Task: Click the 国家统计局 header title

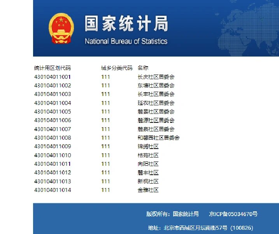Action: coord(126,23)
